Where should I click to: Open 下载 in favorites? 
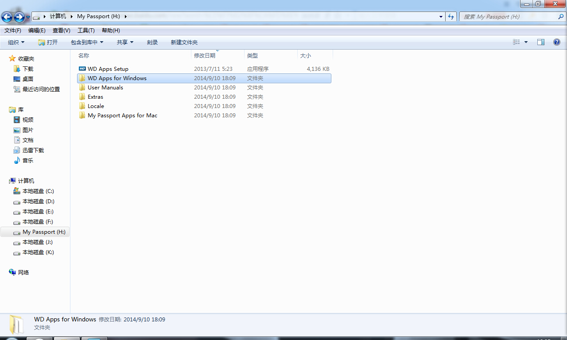(x=28, y=69)
